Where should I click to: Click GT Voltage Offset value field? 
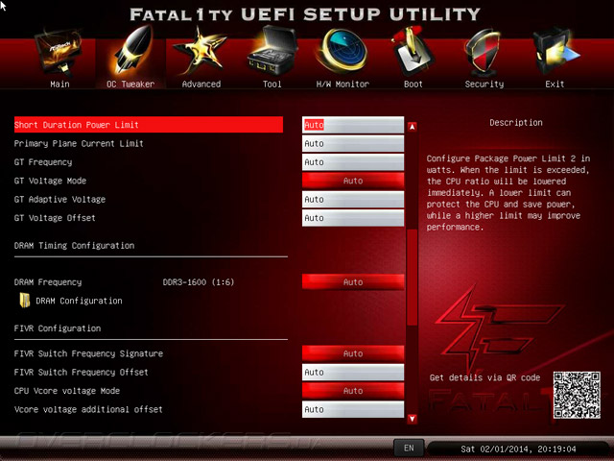click(353, 218)
